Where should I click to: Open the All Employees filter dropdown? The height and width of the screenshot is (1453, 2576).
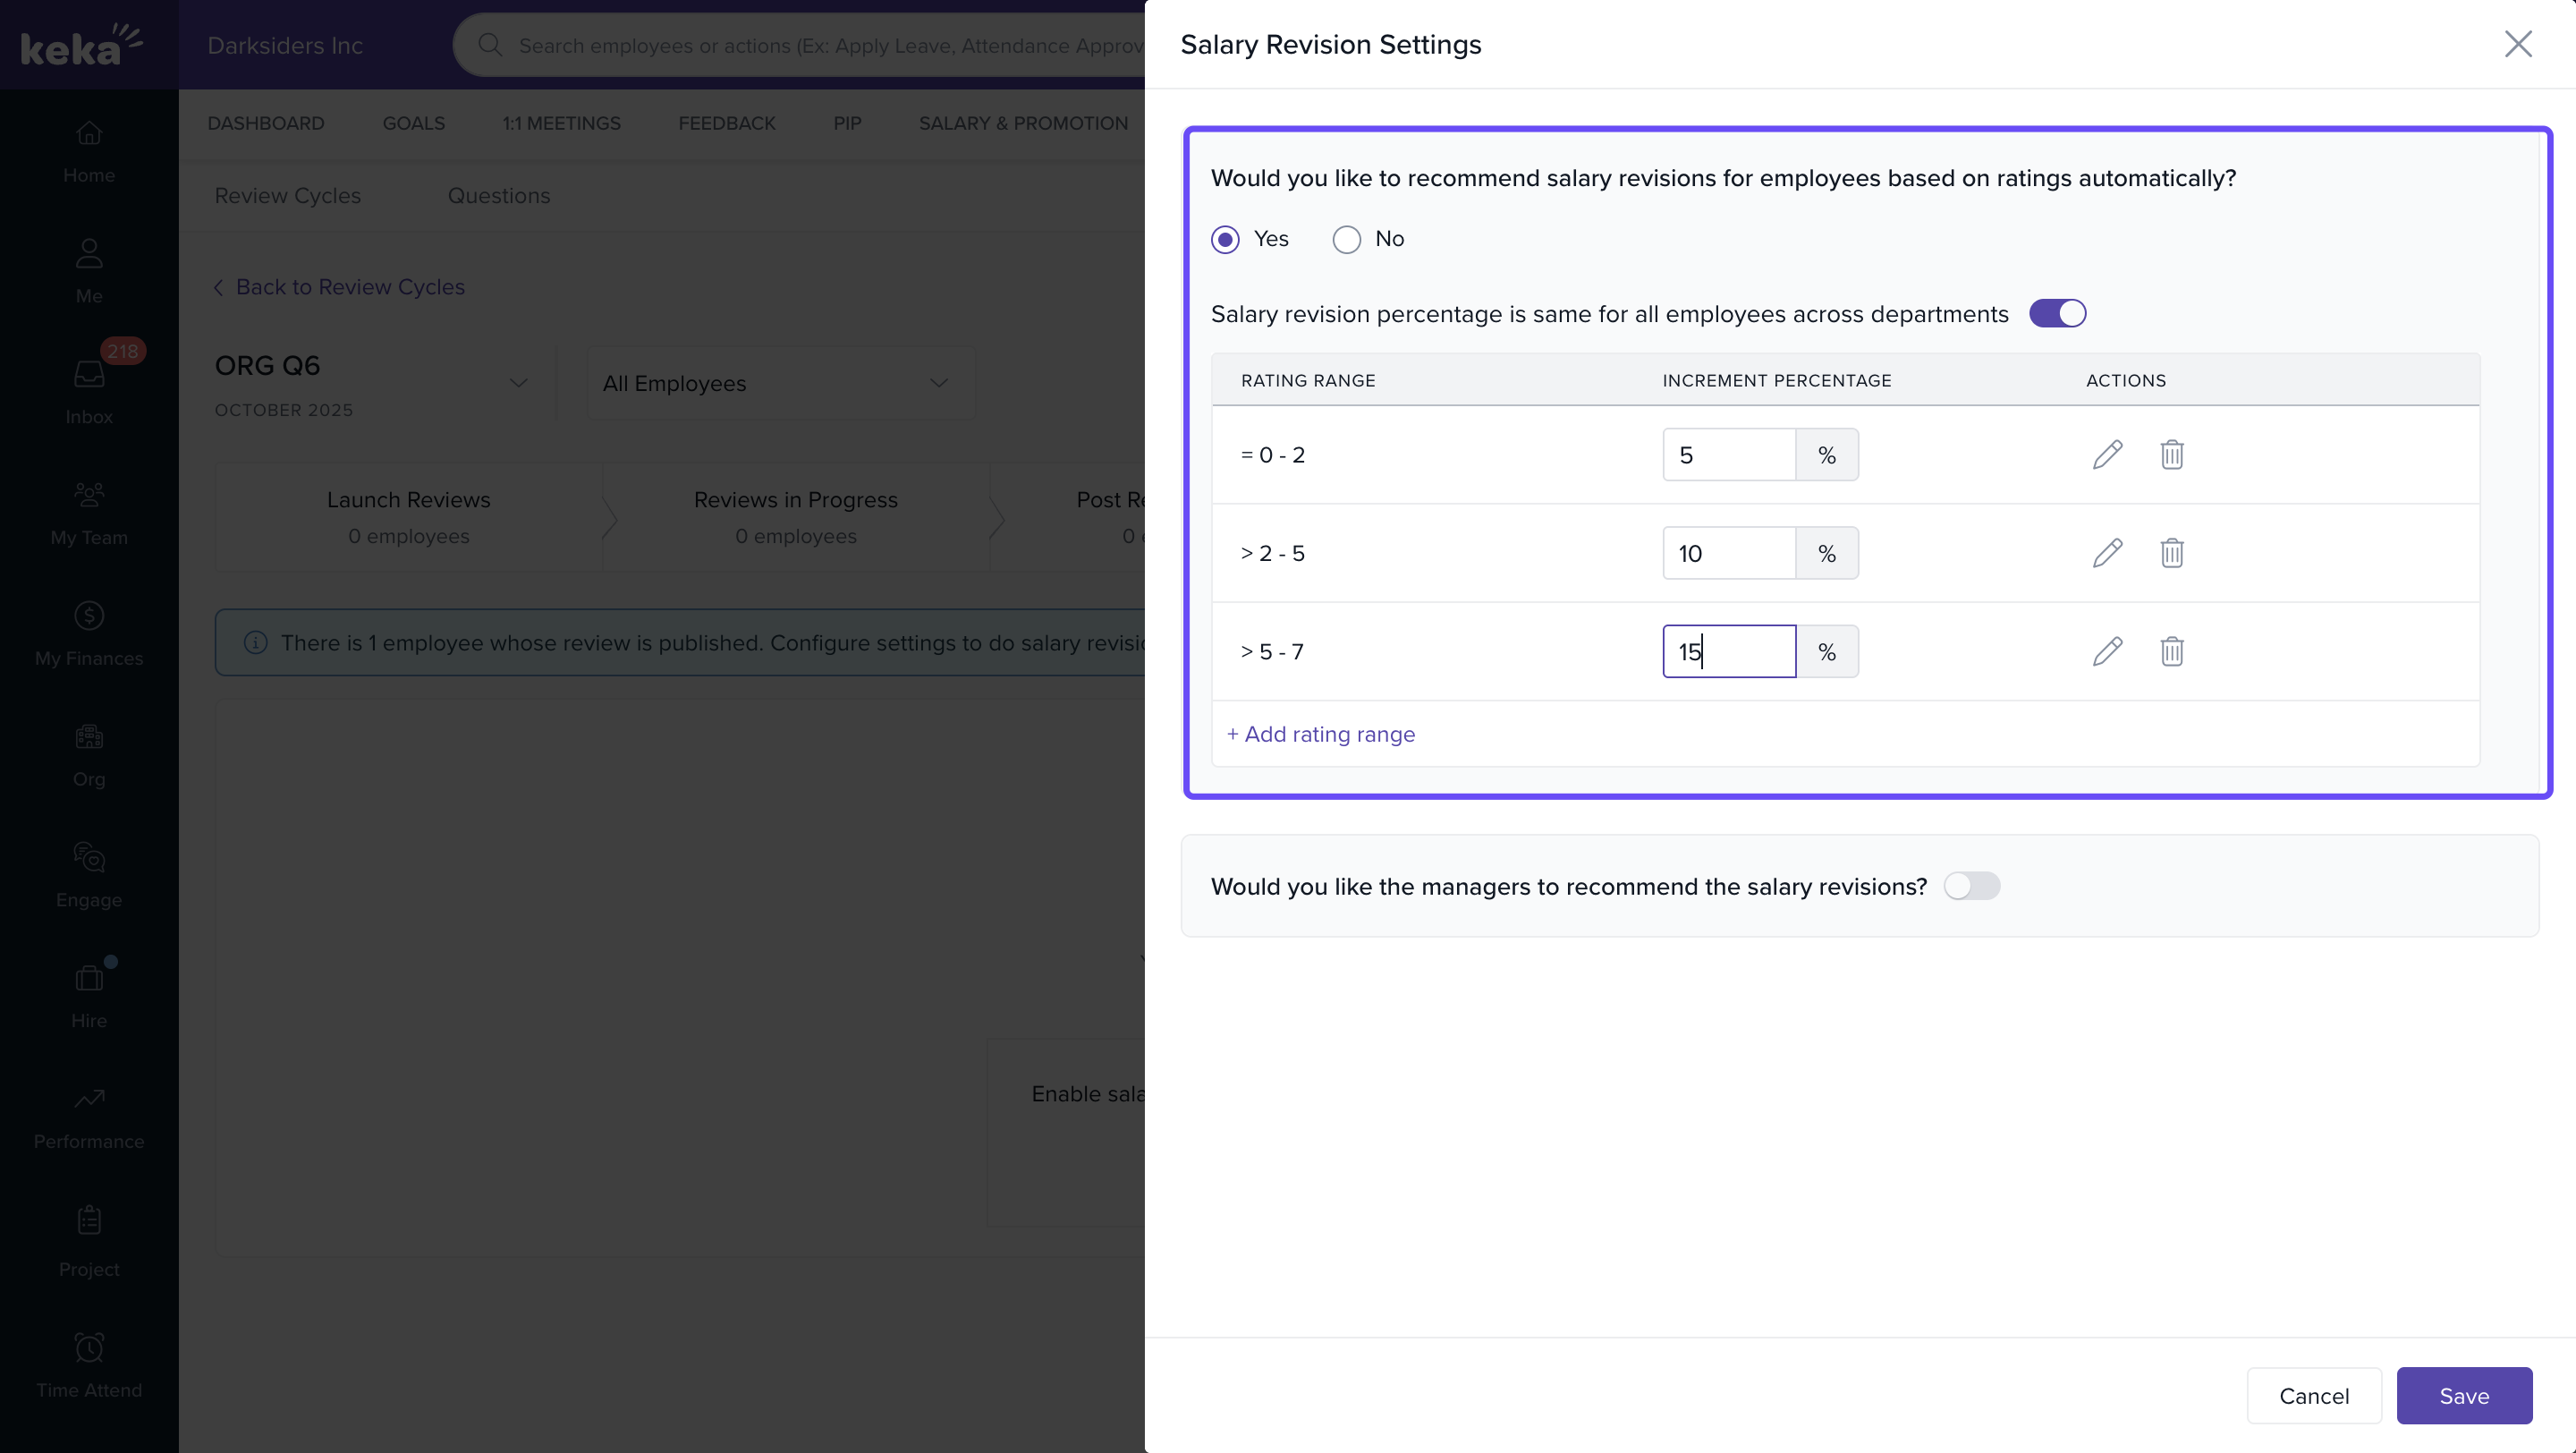tap(779, 383)
